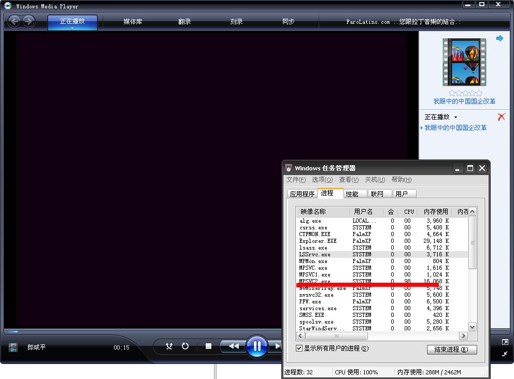Select the LSSrvc.exe process row

(382, 254)
